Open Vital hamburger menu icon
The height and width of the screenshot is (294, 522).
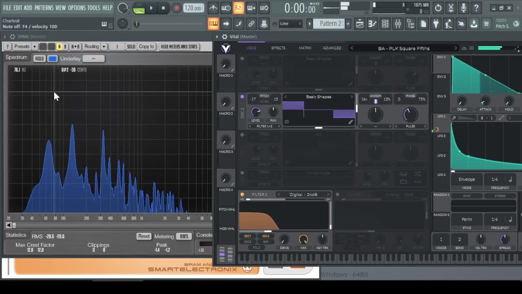pos(471,48)
